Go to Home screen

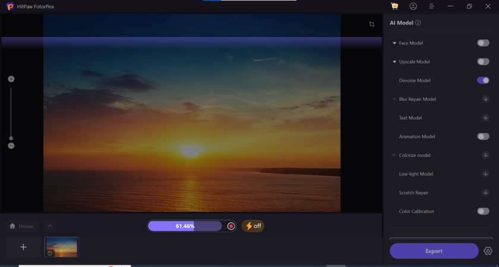click(23, 226)
